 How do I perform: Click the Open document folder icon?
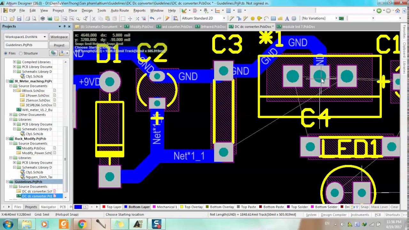pos(12,18)
